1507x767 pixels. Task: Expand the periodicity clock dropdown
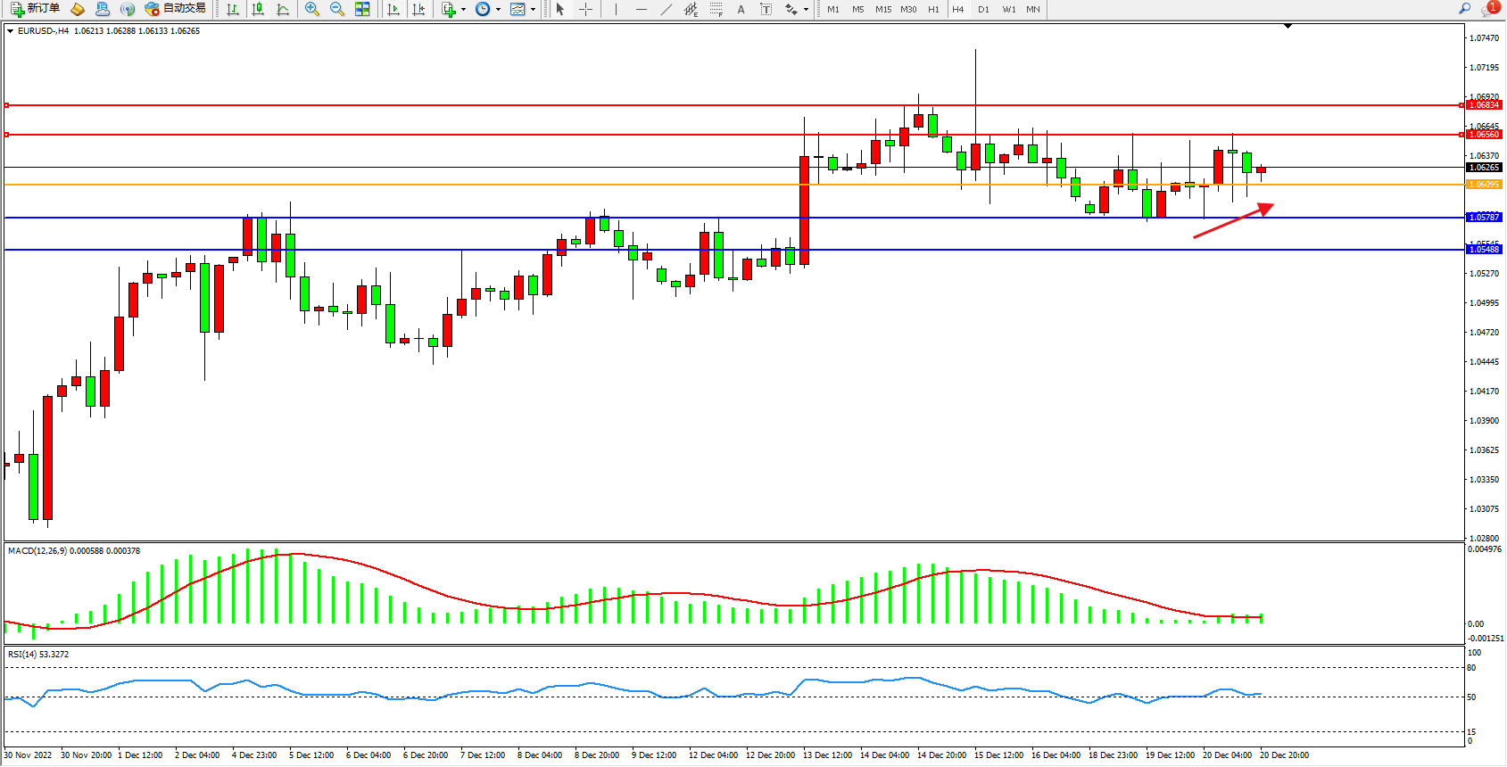498,10
